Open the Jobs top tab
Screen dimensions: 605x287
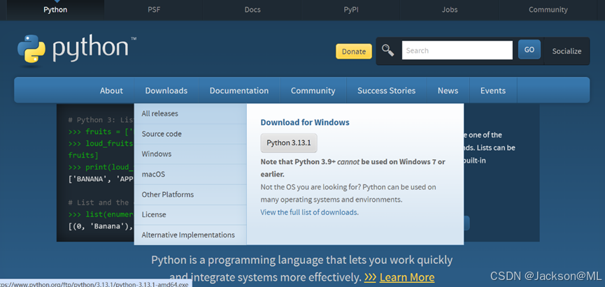point(450,10)
